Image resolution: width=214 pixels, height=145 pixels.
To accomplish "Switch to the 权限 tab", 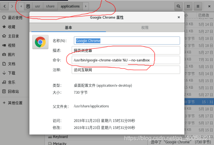I will 145,28.
